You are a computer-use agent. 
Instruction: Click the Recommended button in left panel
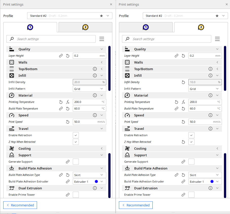tap(20, 205)
